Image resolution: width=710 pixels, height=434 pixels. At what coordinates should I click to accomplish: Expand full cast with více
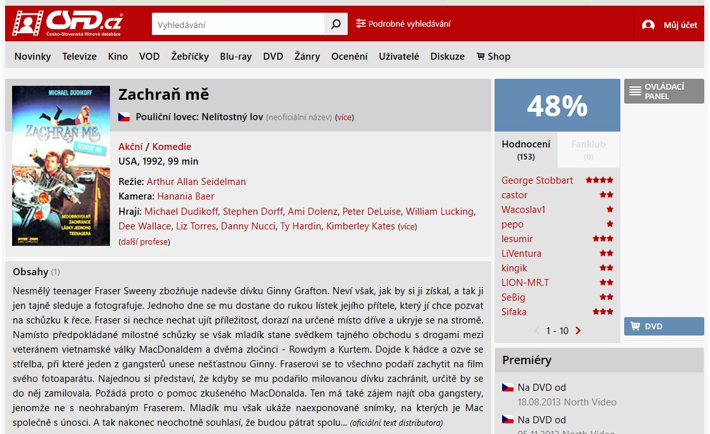point(407,226)
